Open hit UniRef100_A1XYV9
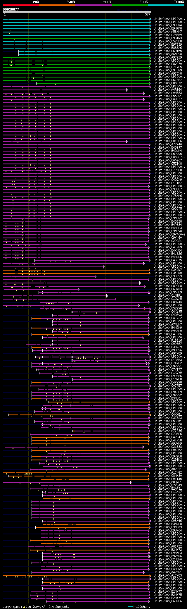Image resolution: width=187 pixels, height=609 pixels. pyautogui.click(x=168, y=373)
